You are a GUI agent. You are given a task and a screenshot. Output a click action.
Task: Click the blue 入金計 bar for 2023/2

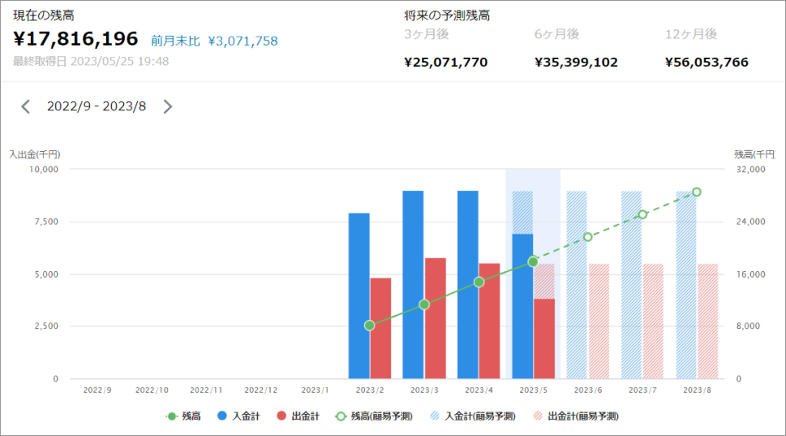click(x=359, y=296)
